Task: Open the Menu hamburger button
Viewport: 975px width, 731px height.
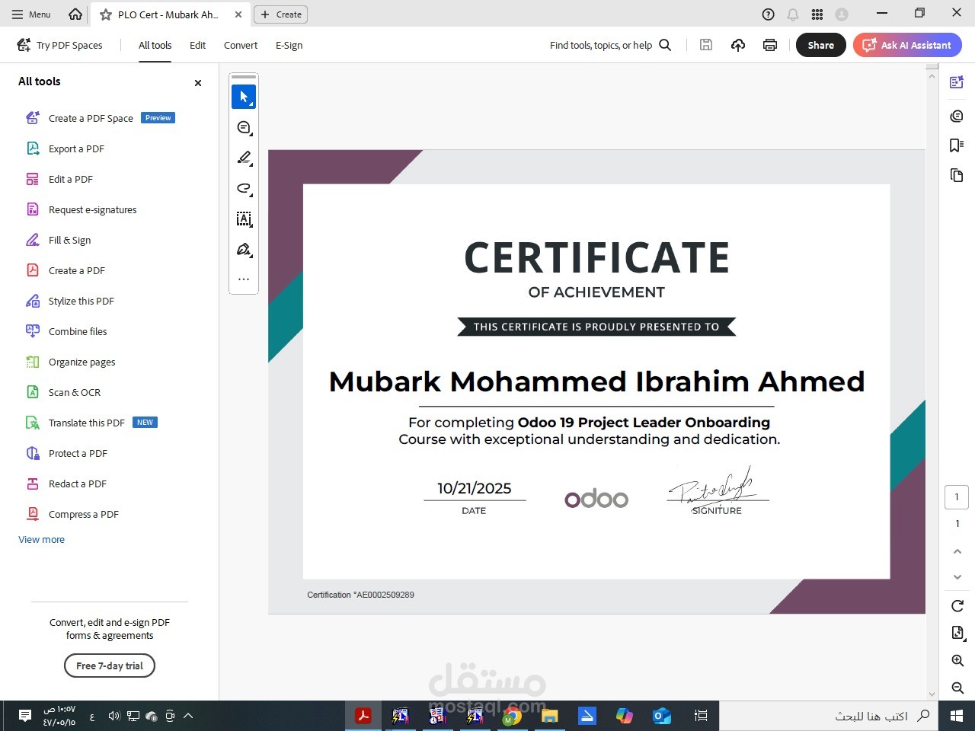Action: 31,14
